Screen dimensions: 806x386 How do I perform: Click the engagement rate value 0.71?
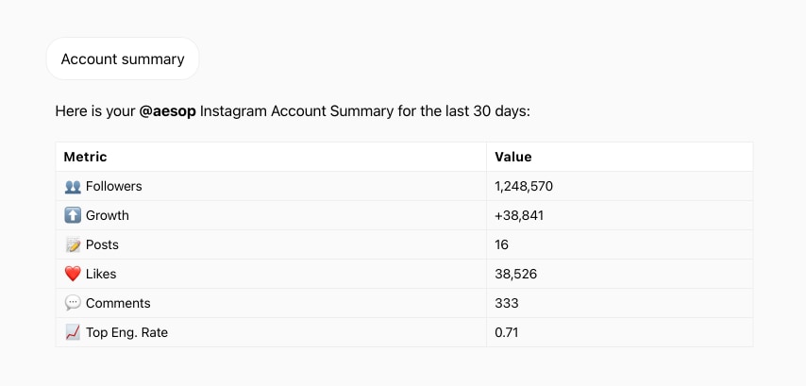(x=507, y=333)
